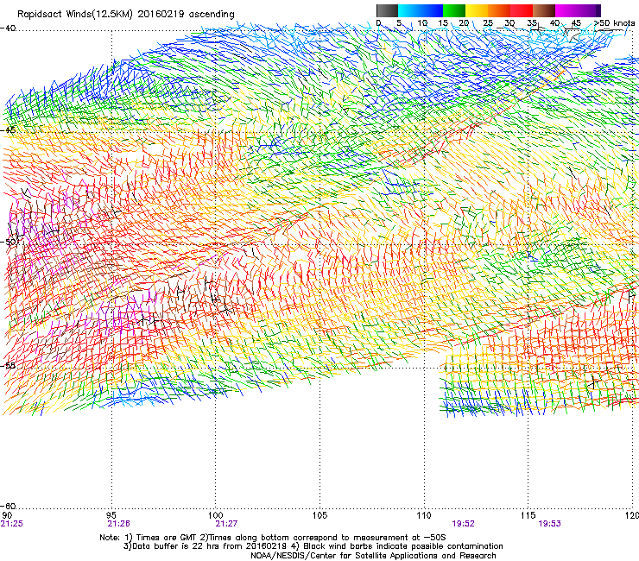Click the NOAA/NESDIS credit line
Image resolution: width=639 pixels, height=561 pixels.
[x=373, y=556]
